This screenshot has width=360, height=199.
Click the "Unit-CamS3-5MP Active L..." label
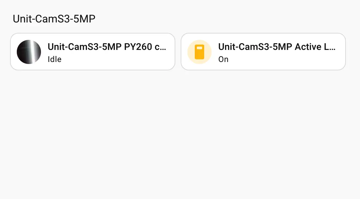click(x=277, y=47)
